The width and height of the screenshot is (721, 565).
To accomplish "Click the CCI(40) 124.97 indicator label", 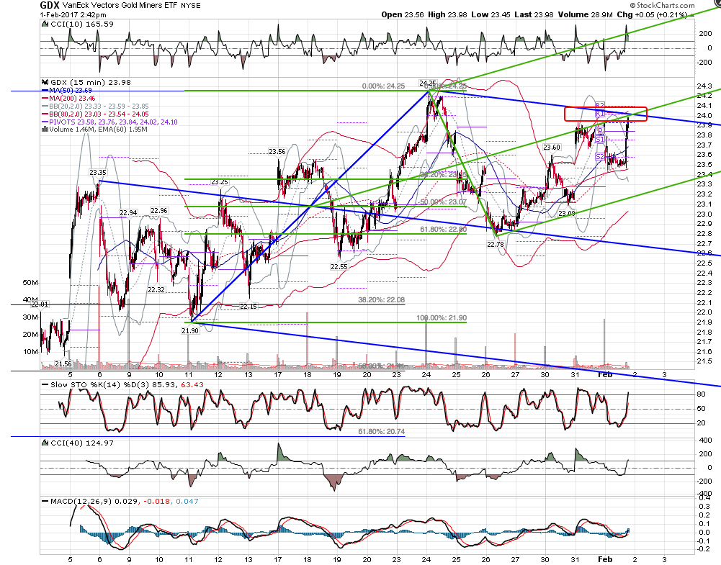I will pyautogui.click(x=82, y=443).
